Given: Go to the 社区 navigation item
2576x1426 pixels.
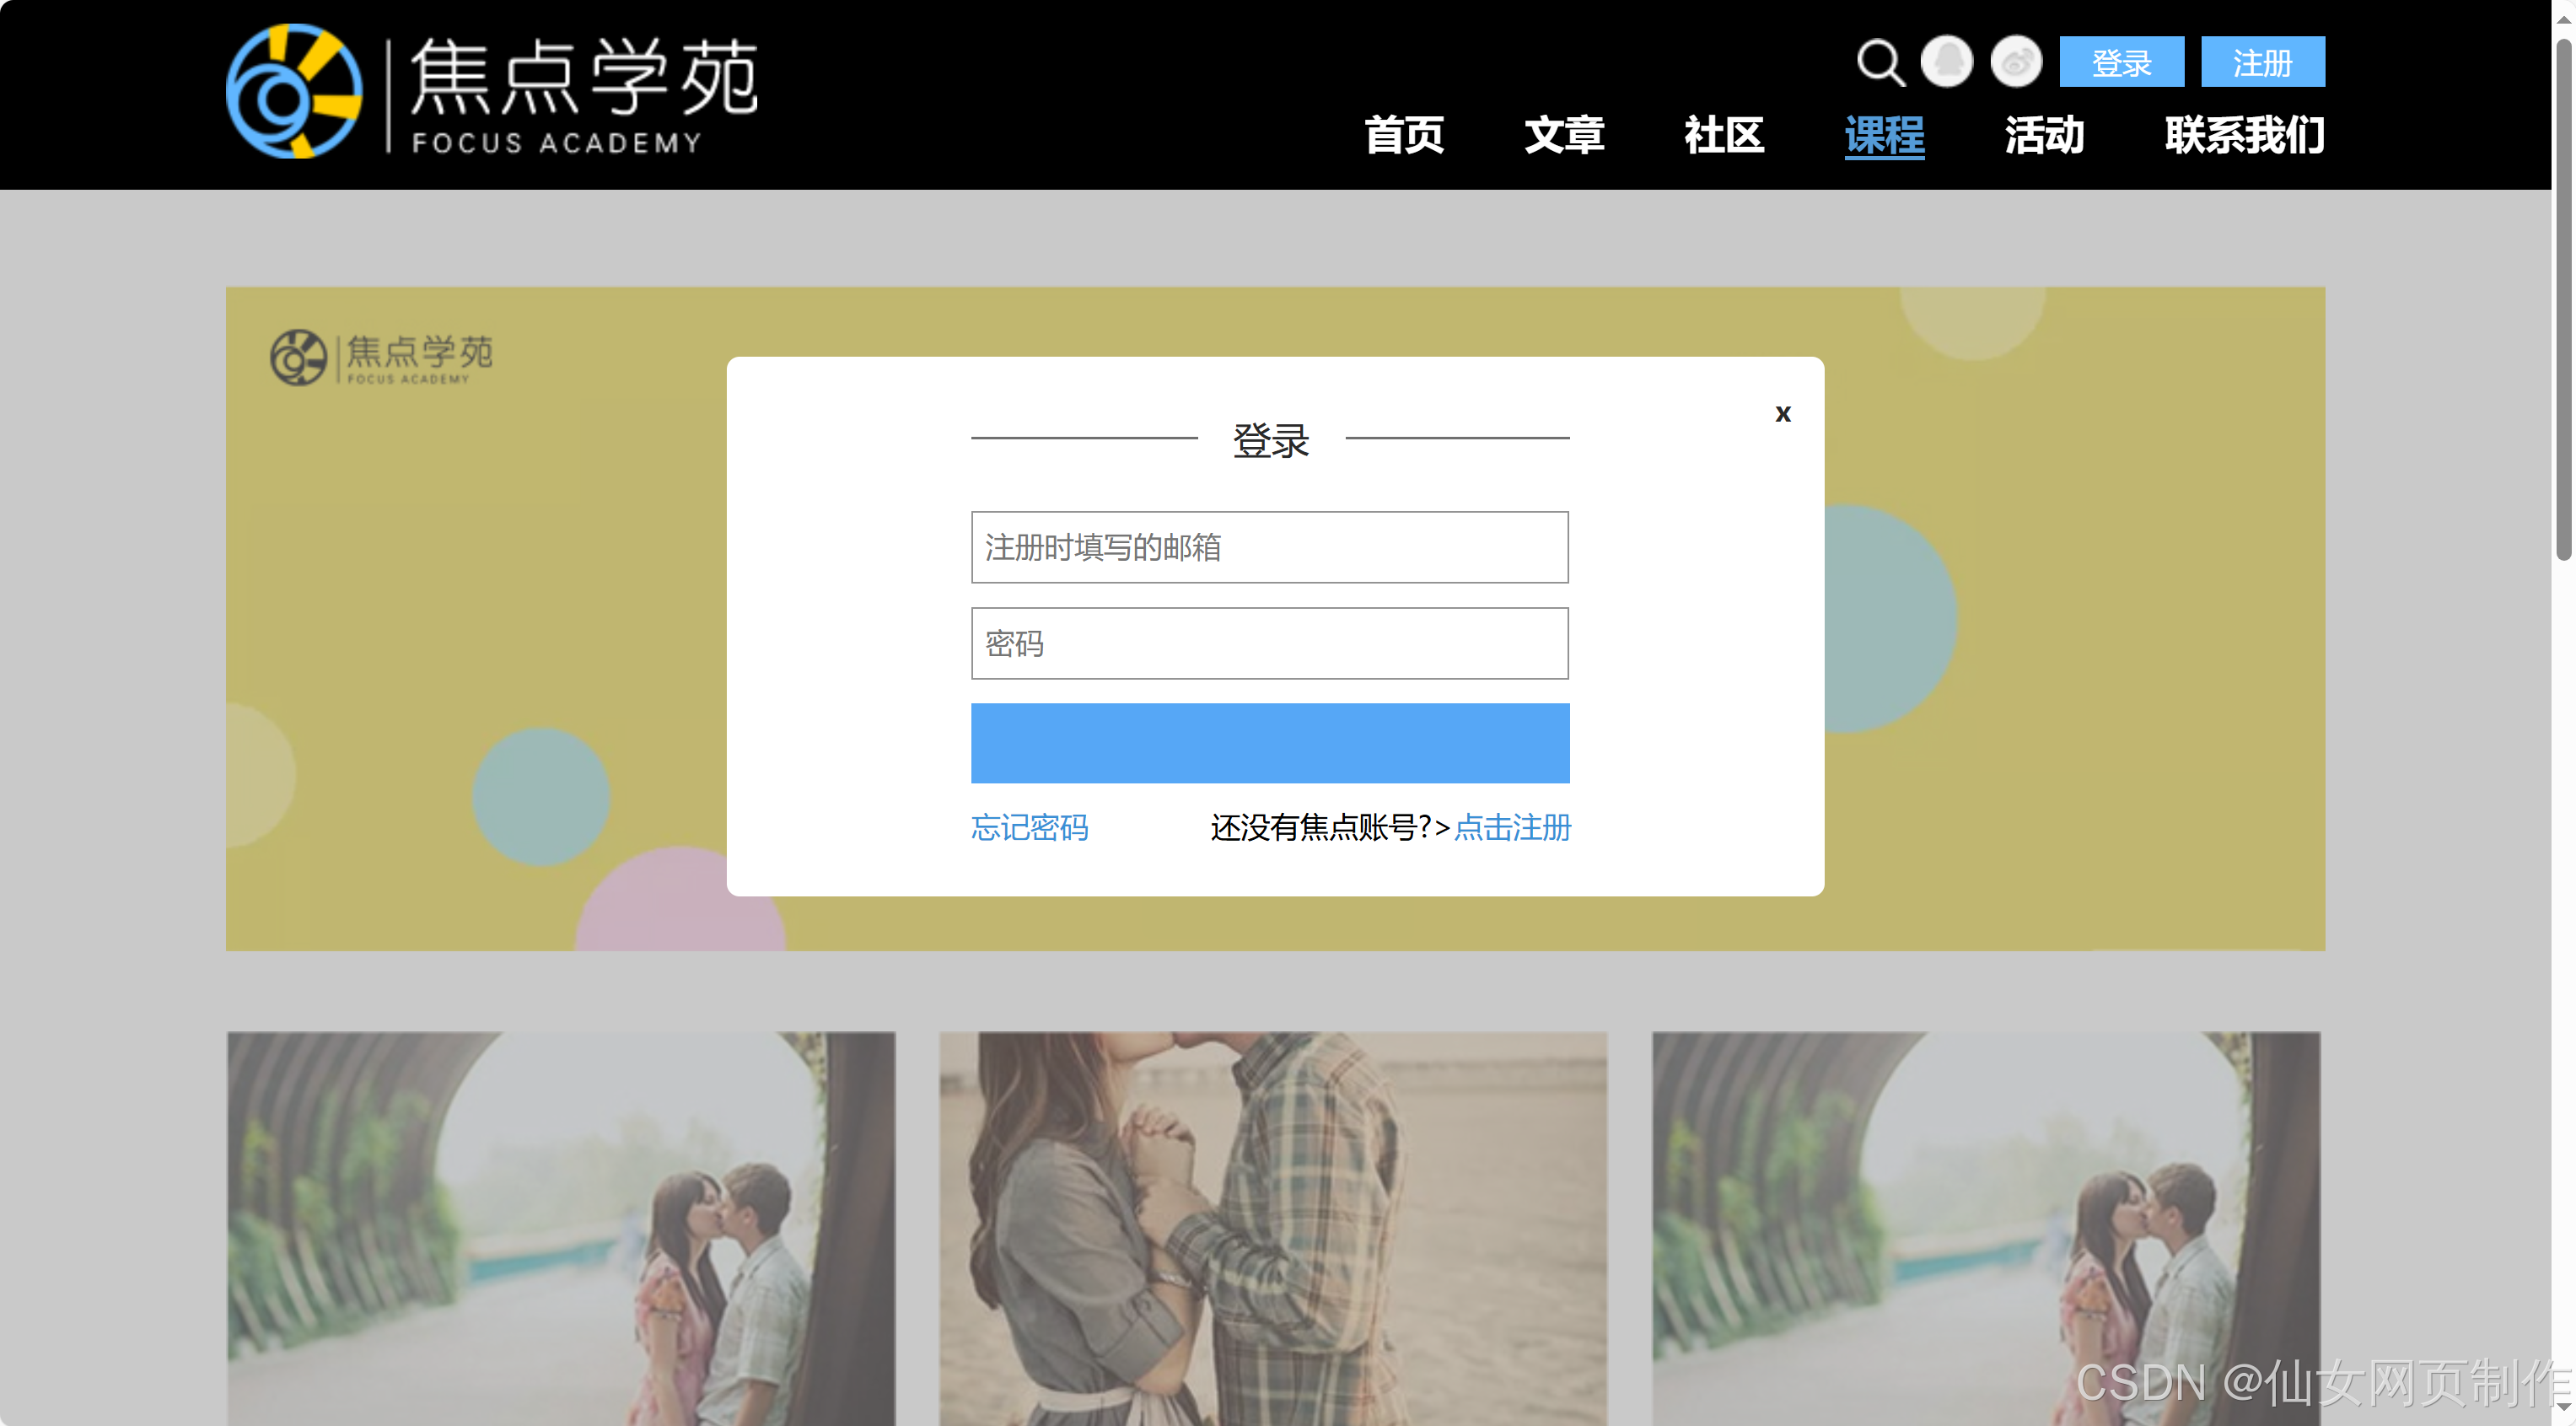Looking at the screenshot, I should pyautogui.click(x=1724, y=135).
